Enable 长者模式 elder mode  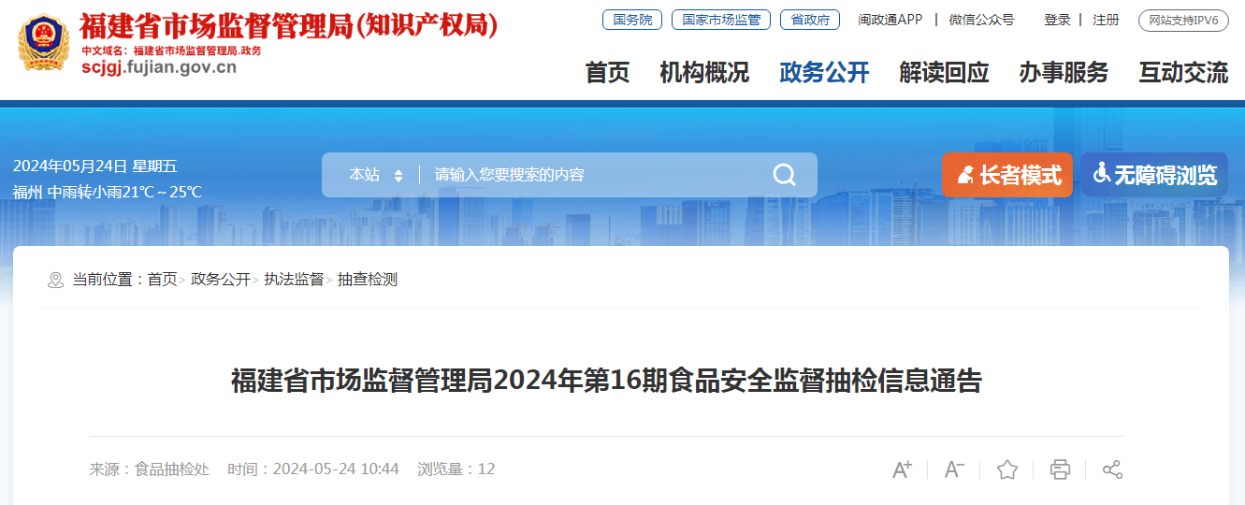click(1007, 175)
